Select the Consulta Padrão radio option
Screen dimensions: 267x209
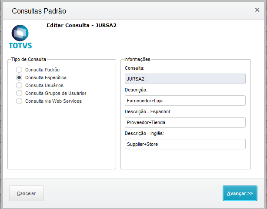[19, 70]
